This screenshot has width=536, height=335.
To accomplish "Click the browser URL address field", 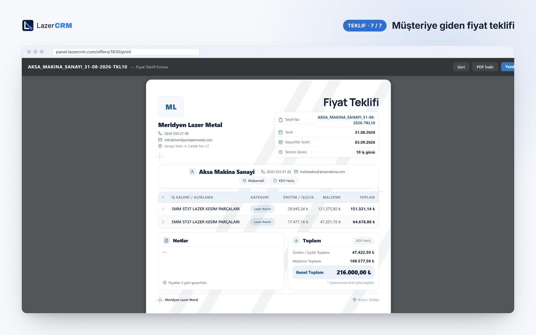I will tap(126, 52).
